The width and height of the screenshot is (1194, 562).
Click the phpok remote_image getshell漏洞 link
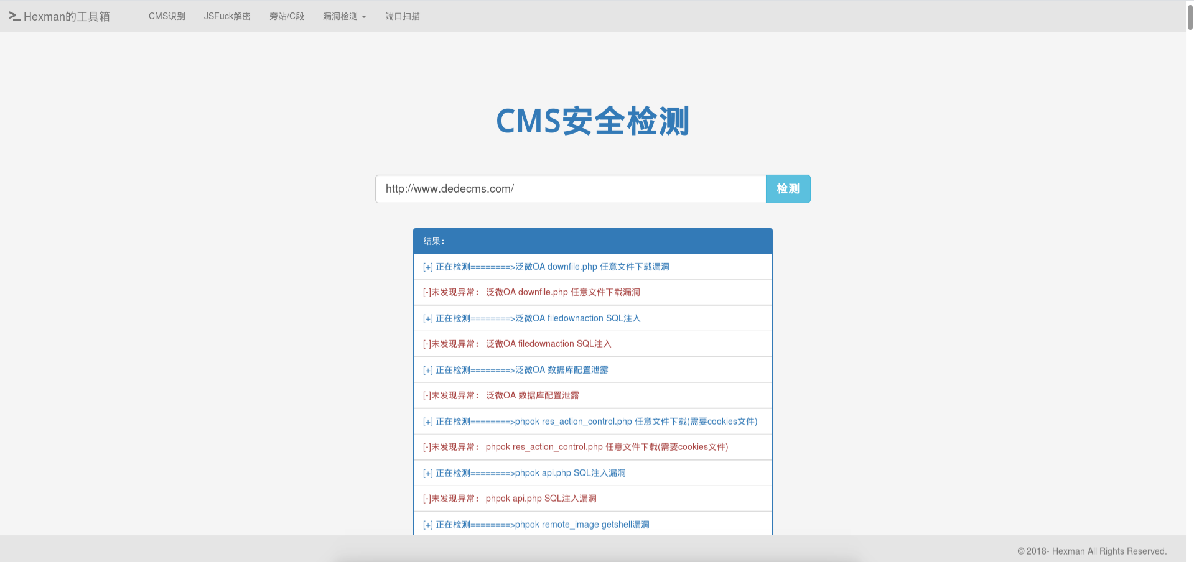pyautogui.click(x=536, y=524)
